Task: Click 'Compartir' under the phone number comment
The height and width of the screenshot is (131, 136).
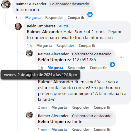Action: [x=98, y=68]
